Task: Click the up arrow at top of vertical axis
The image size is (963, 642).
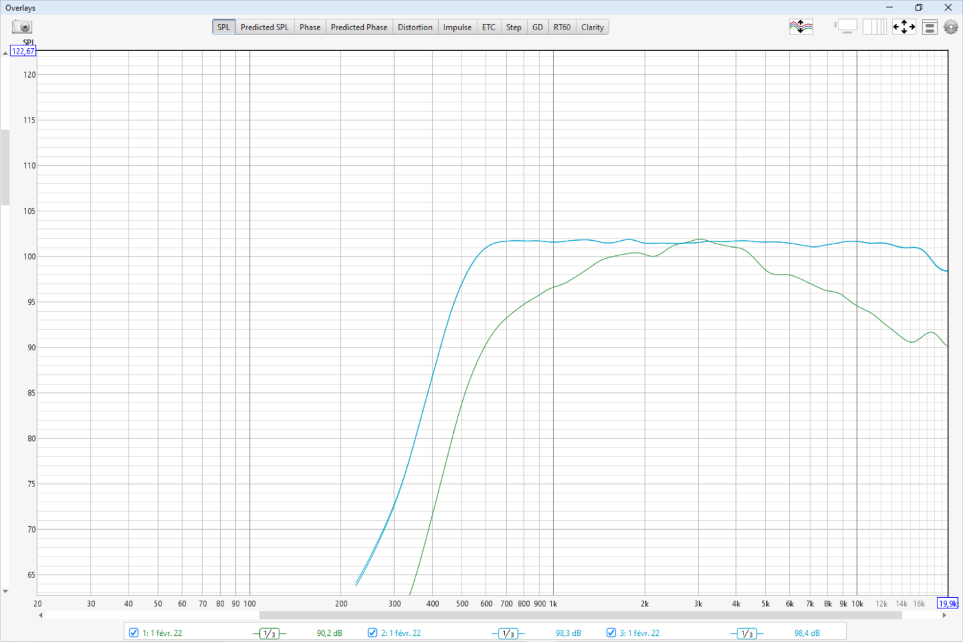Action: click(6, 53)
